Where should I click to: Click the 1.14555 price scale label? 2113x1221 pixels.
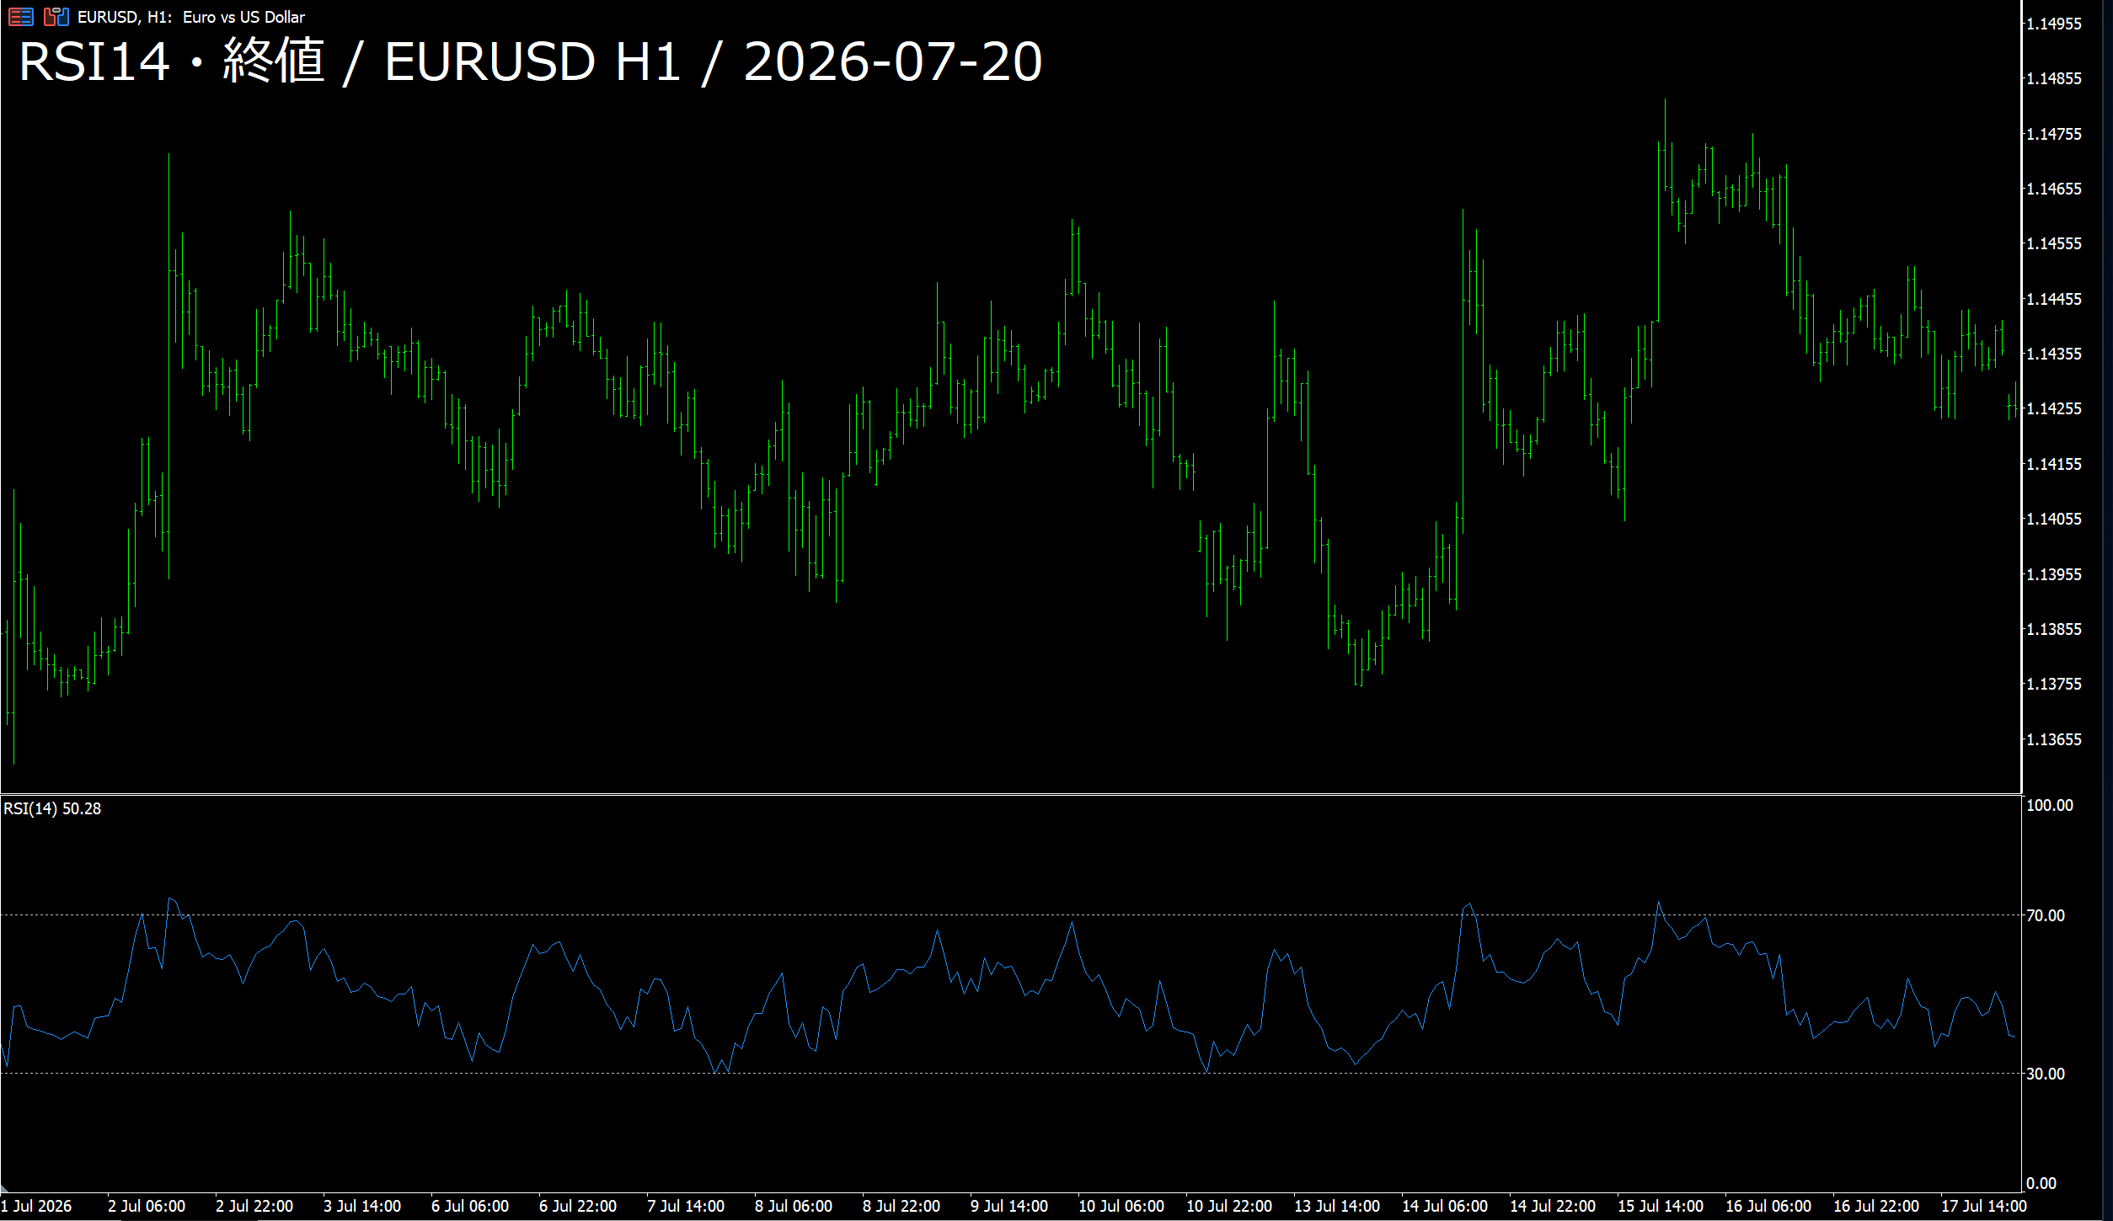2054,243
